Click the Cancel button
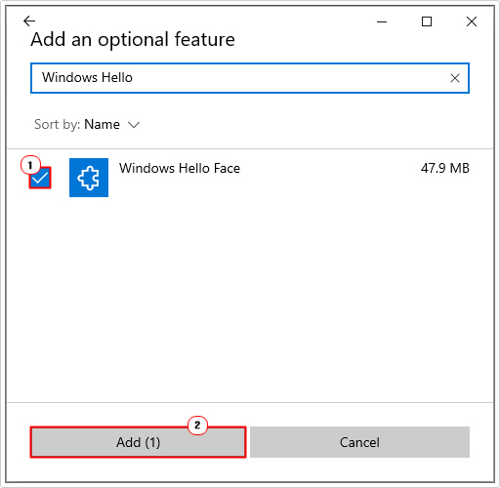 pyautogui.click(x=359, y=442)
